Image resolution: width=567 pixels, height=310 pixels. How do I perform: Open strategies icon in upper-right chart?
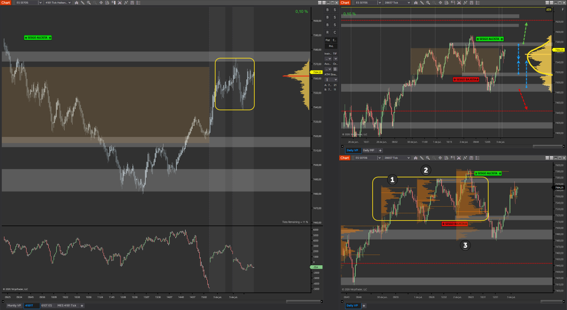tap(465, 2)
